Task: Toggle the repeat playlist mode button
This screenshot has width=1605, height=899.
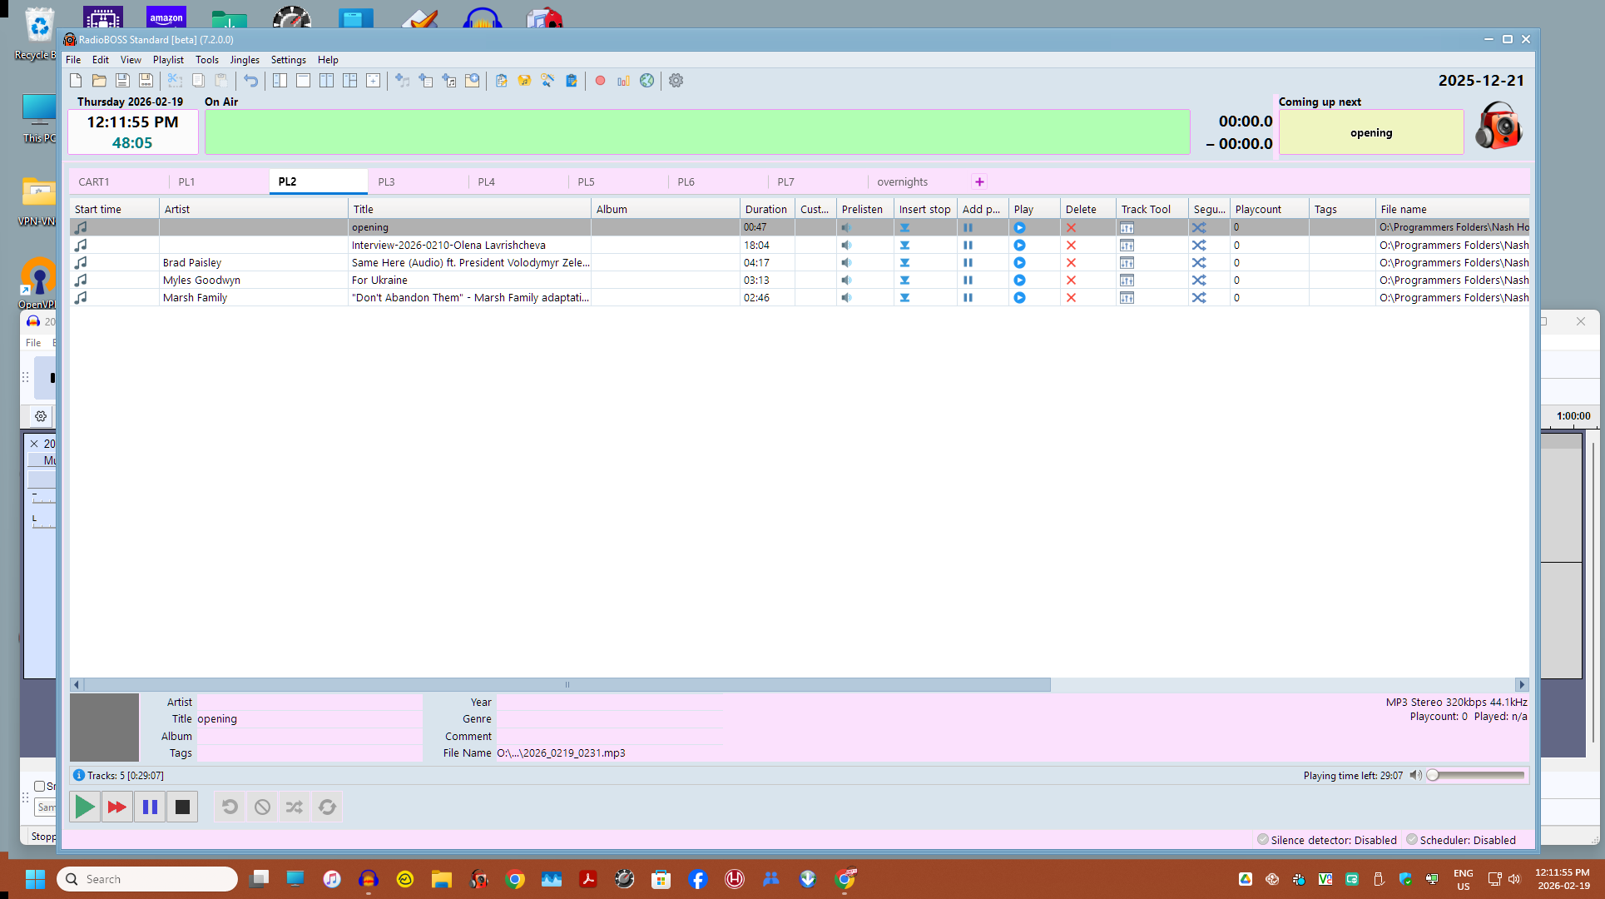Action: click(x=327, y=807)
